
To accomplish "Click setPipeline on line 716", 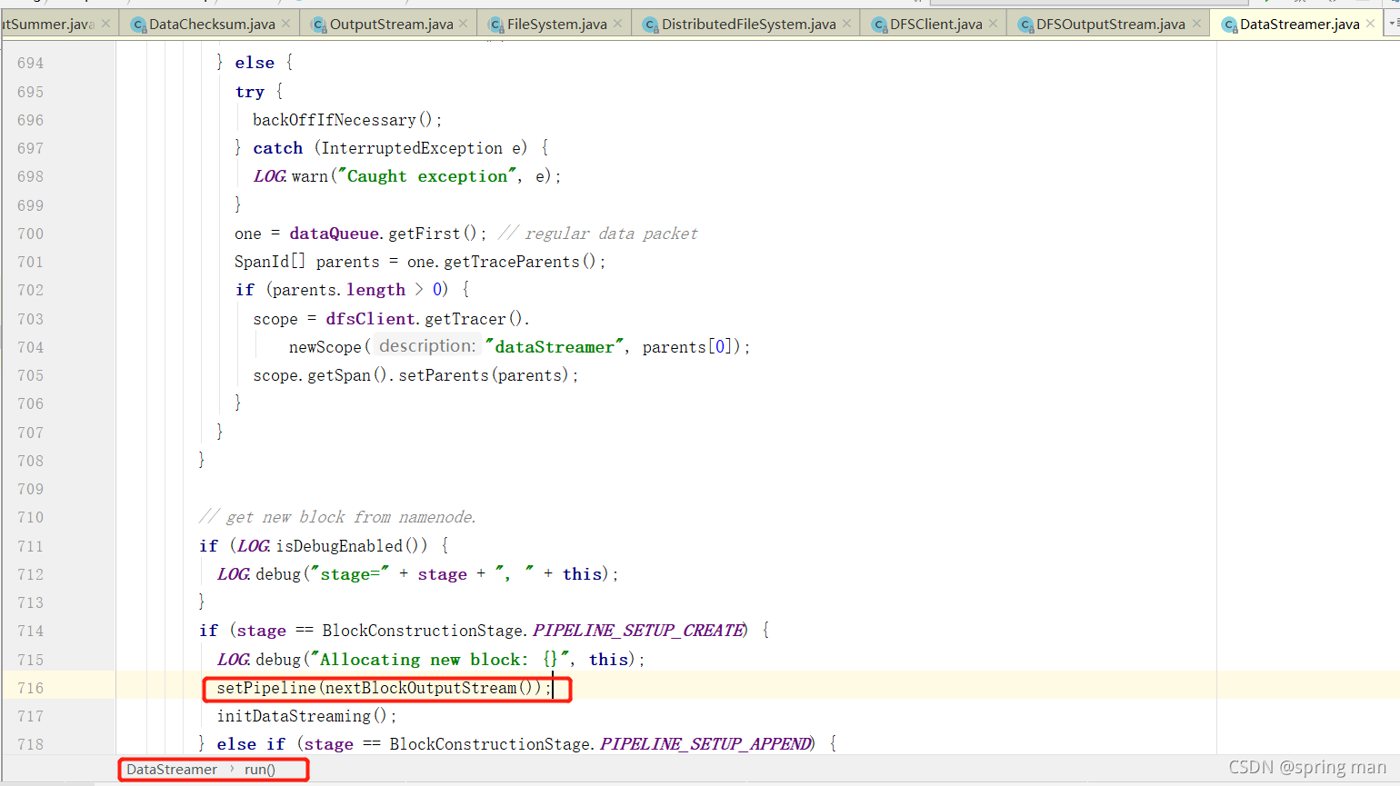I will coord(266,688).
